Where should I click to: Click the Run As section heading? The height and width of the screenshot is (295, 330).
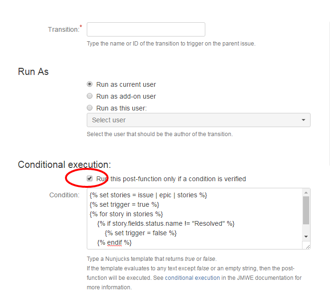(x=33, y=72)
